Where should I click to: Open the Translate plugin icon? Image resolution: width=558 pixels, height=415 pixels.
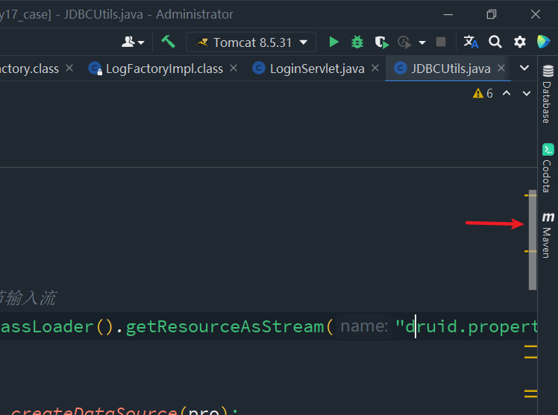(471, 42)
